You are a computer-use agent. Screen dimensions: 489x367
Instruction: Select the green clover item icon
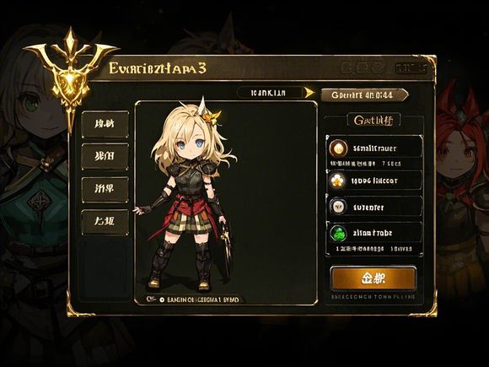point(338,234)
